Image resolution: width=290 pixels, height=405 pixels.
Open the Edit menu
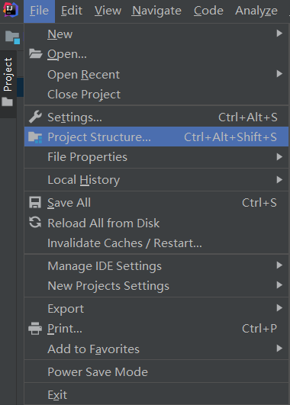72,11
